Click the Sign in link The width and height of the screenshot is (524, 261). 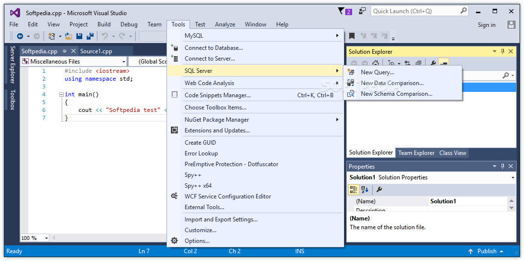487,24
